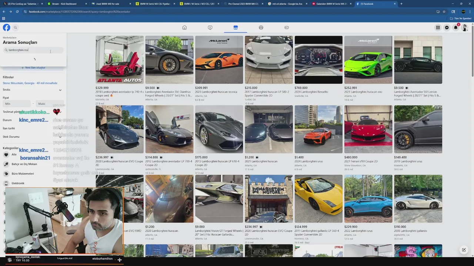Open the Video (Watch) tab icon

(210, 27)
